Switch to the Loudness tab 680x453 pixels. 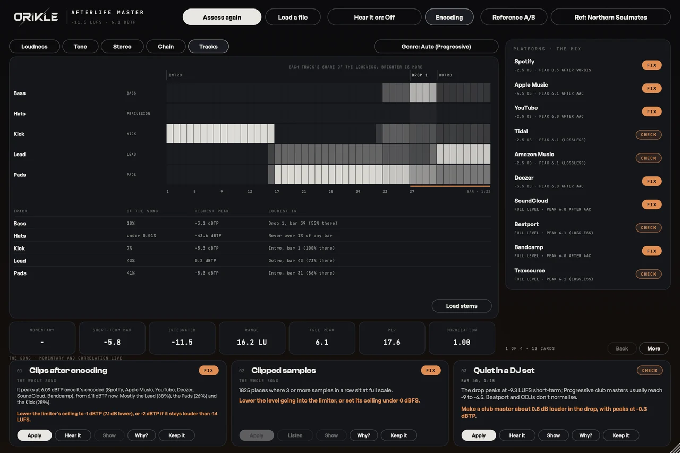pos(35,47)
